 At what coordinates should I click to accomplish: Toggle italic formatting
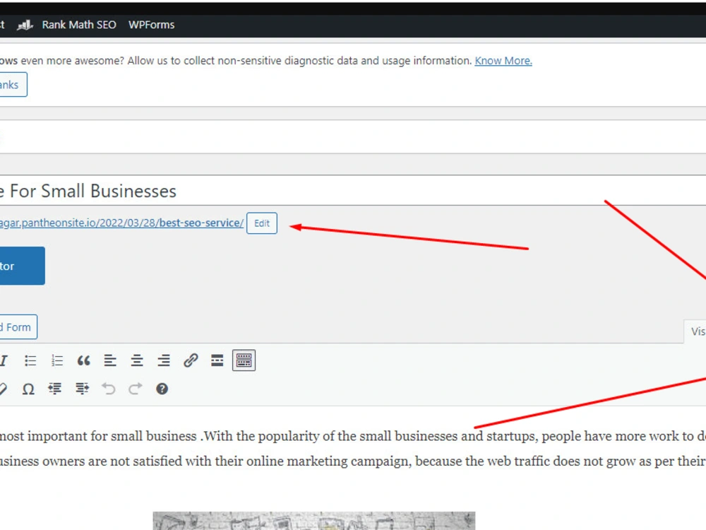coord(4,360)
